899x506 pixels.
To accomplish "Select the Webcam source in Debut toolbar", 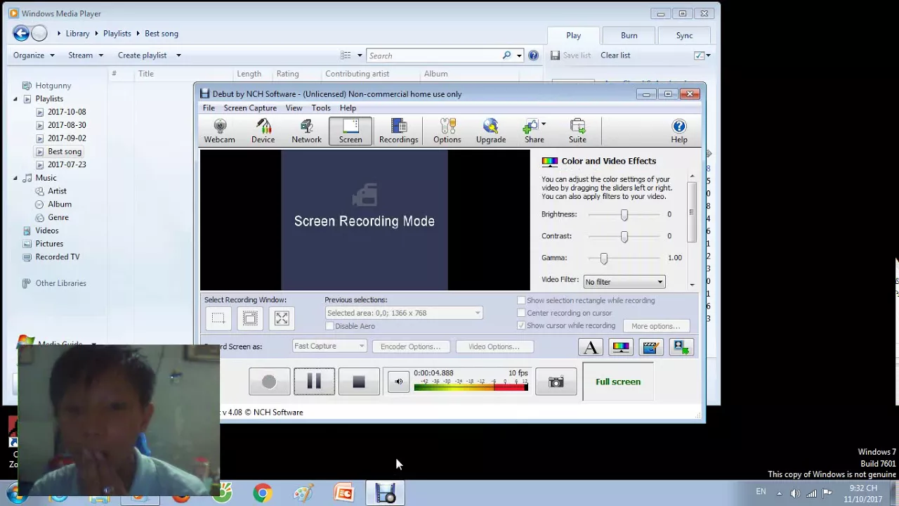I will (x=219, y=131).
